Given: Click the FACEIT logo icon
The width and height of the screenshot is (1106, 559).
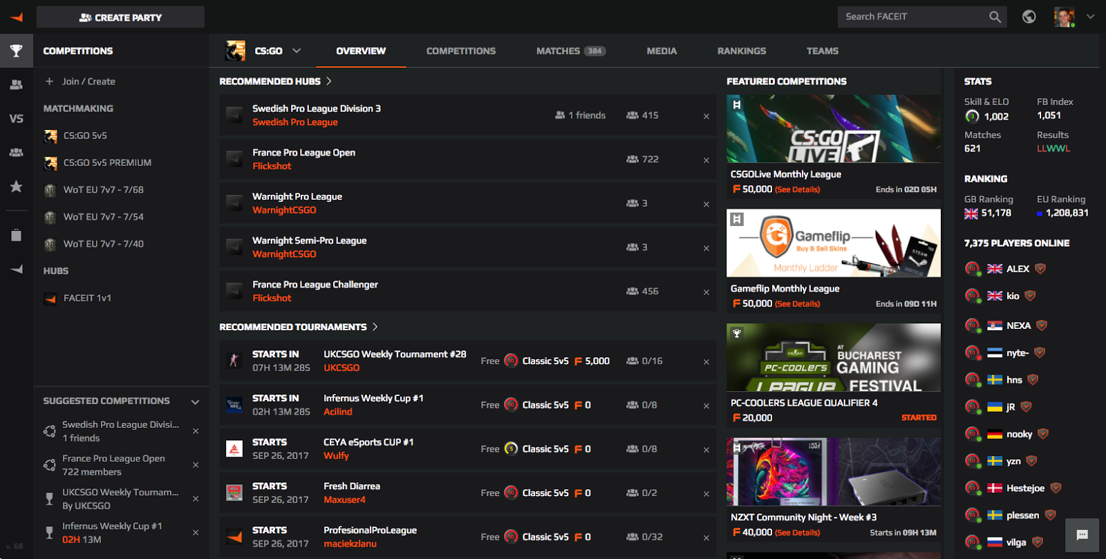Looking at the screenshot, I should (x=17, y=17).
